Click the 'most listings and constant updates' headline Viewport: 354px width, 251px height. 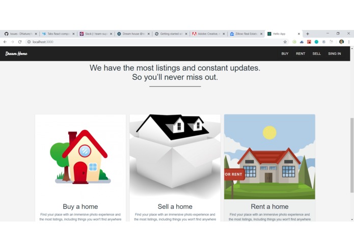(x=175, y=73)
